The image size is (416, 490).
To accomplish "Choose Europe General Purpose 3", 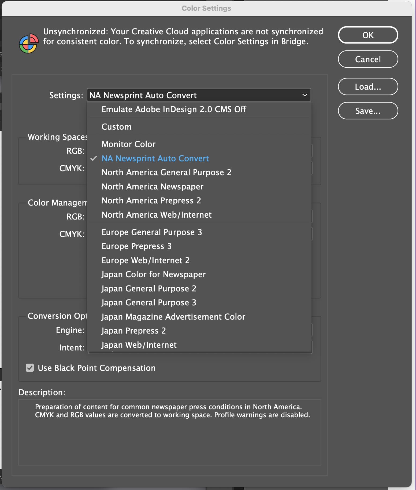I will coord(152,232).
